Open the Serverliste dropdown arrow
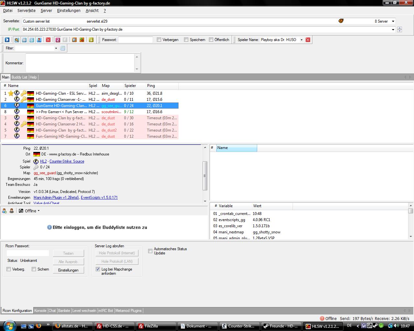 click(x=393, y=21)
